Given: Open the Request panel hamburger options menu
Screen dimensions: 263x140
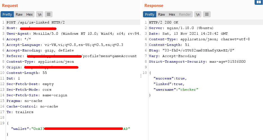Looking at the screenshot, I should pyautogui.click(x=49, y=14).
